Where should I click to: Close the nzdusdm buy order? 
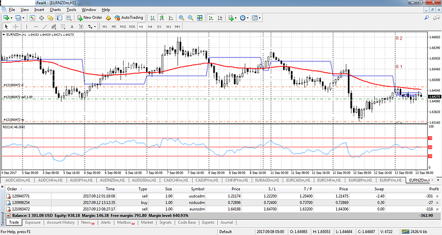coord(438,202)
